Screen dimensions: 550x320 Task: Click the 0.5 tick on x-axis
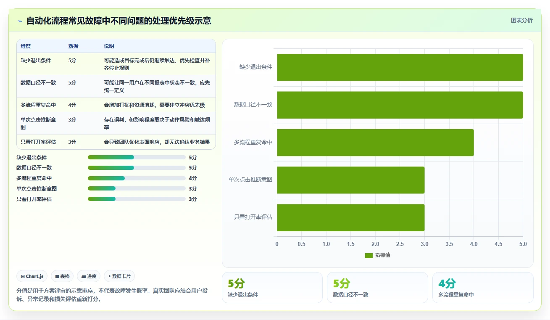301,244
